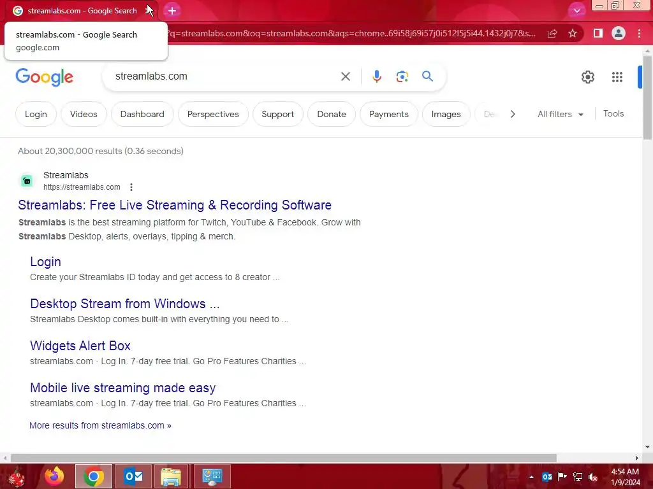653x489 pixels.
Task: Click the muted volume tray icon
Action: [593, 477]
